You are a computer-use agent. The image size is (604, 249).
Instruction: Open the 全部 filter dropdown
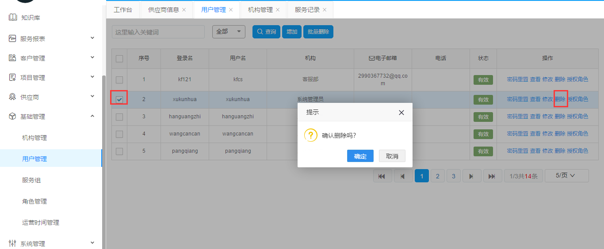tap(229, 32)
